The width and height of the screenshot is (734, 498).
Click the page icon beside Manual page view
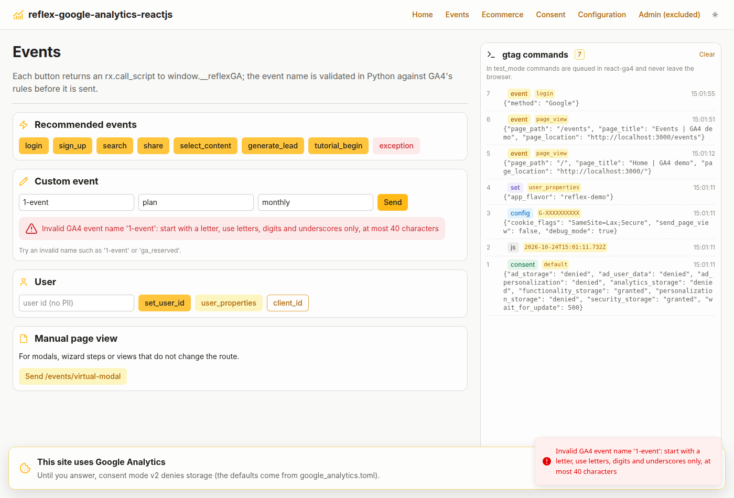coord(24,339)
